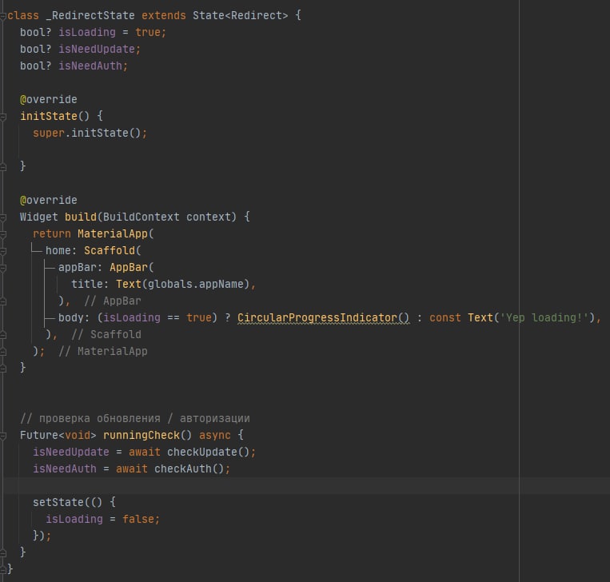This screenshot has width=610, height=582.
Task: Click the @override annotation above build
Action: click(x=49, y=201)
